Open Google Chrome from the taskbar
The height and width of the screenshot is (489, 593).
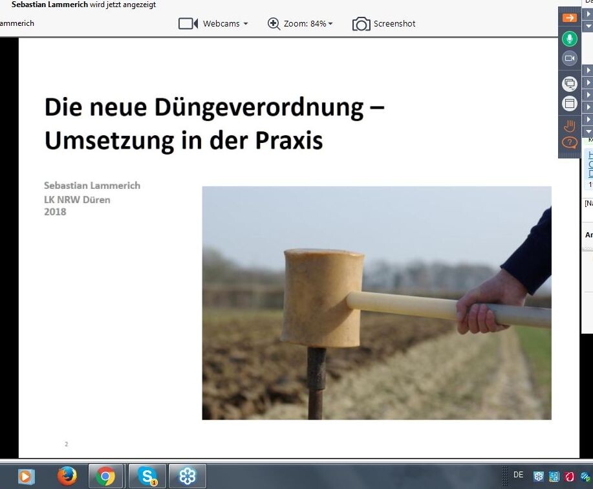pyautogui.click(x=105, y=477)
